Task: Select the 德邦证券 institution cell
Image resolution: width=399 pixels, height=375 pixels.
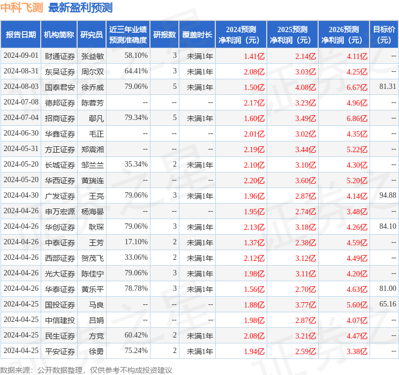Action: tap(60, 103)
